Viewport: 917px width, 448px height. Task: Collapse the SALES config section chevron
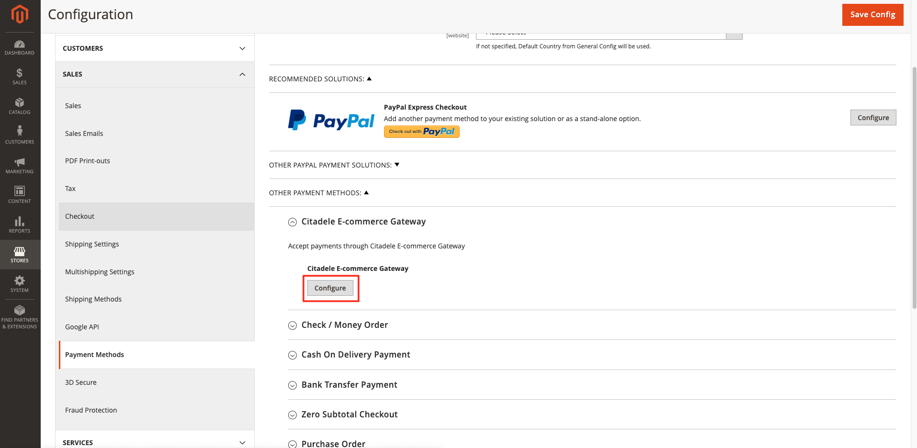point(242,74)
